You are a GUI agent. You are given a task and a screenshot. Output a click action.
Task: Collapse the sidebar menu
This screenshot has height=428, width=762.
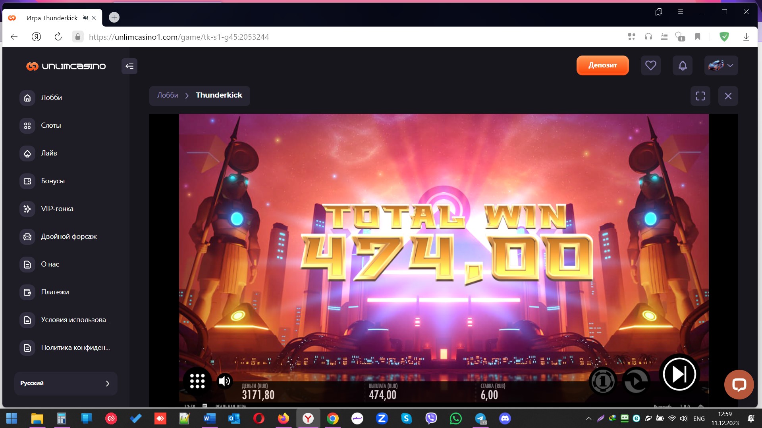click(x=129, y=66)
